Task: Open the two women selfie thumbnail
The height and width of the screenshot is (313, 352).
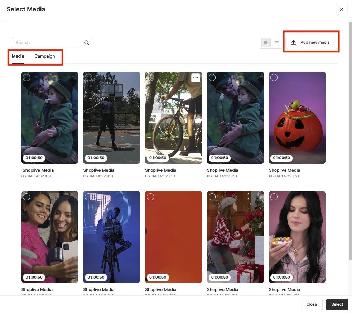Action: click(x=50, y=237)
